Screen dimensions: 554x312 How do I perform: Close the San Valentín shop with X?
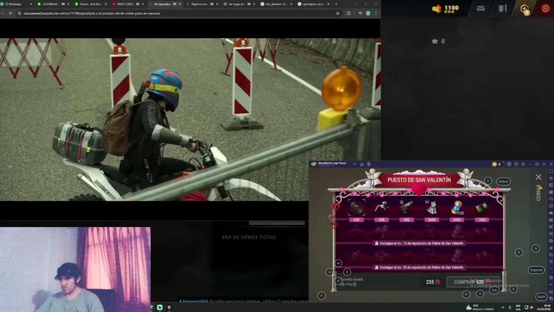(x=538, y=177)
